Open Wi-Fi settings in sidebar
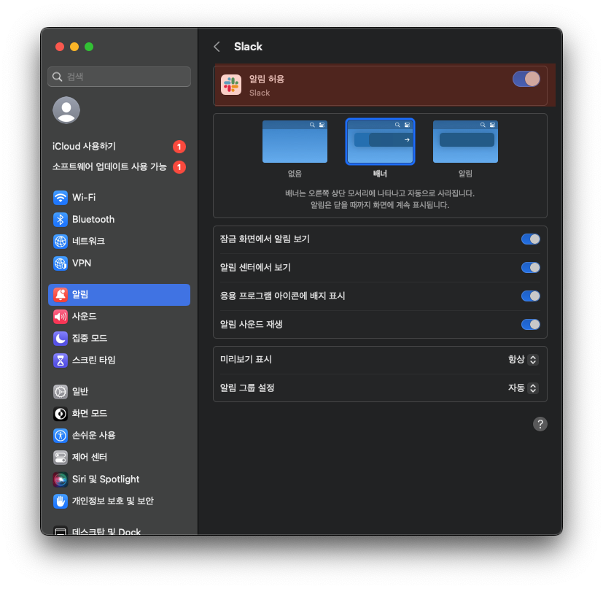The image size is (603, 589). pos(120,198)
